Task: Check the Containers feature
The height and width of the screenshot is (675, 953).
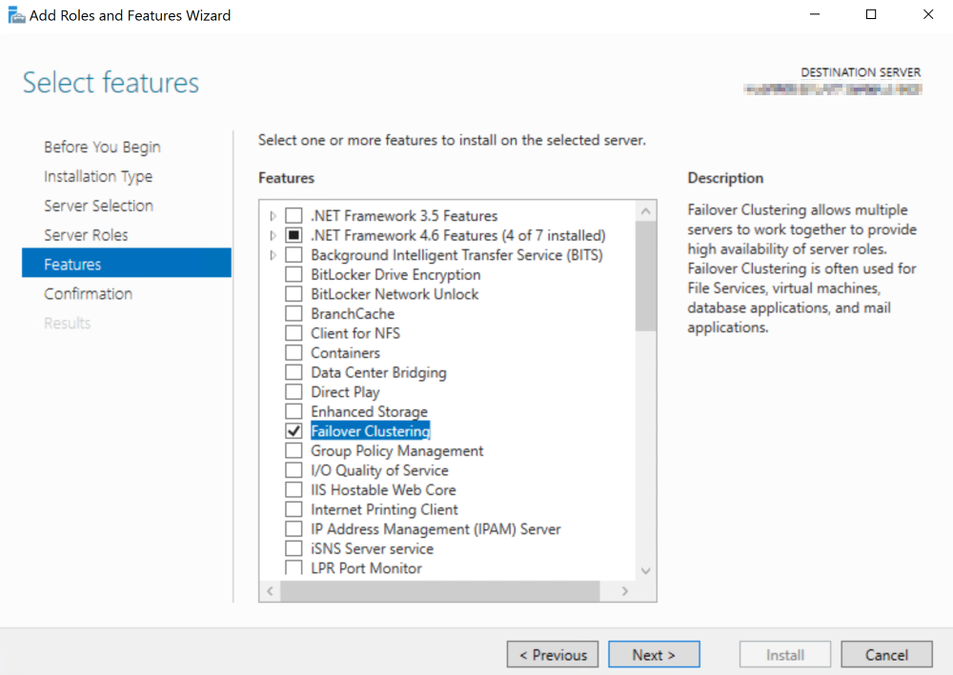Action: [x=293, y=352]
